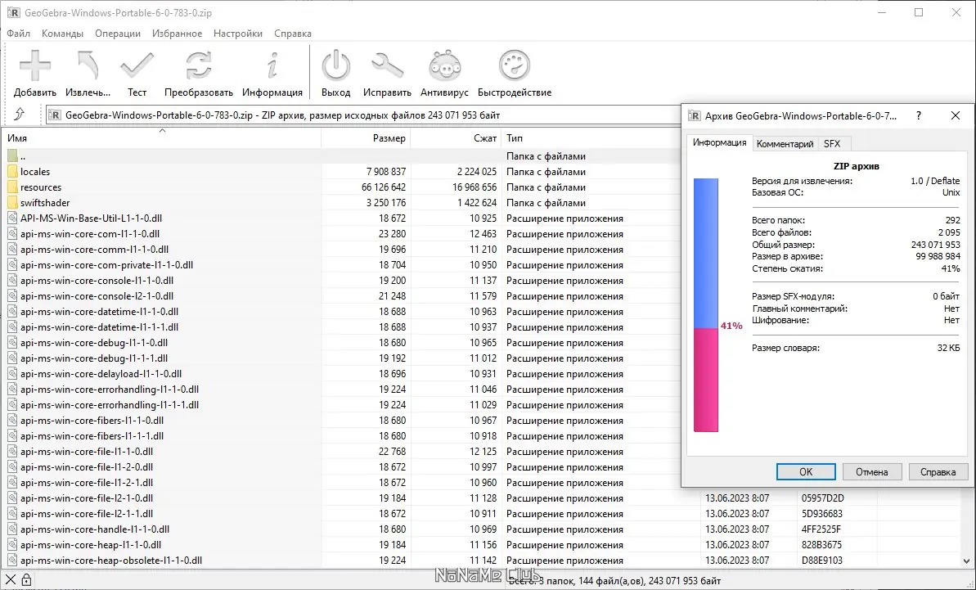This screenshot has width=976, height=590.
Task: Click the Добавить (Add) toolbar icon
Action: tap(35, 65)
